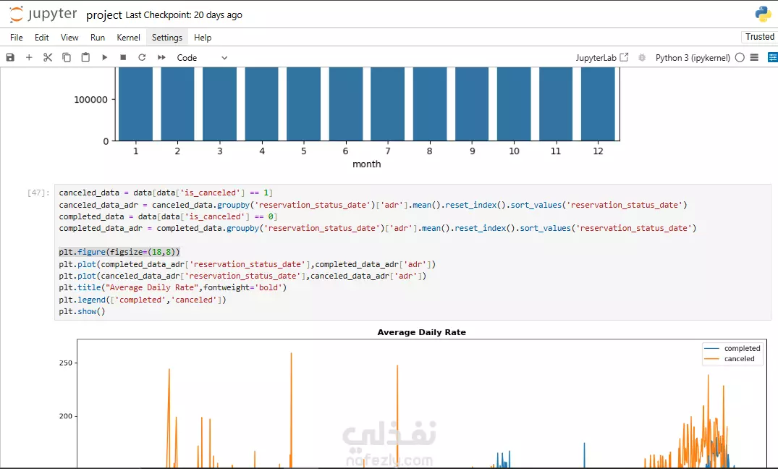This screenshot has width=778, height=469.
Task: Rename notebook titled project
Action: pyautogui.click(x=103, y=15)
